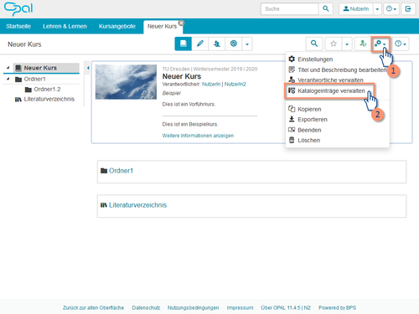This screenshot has height=314, width=419.
Task: Switch to Lehren & Lernen tab
Action: coord(65,26)
